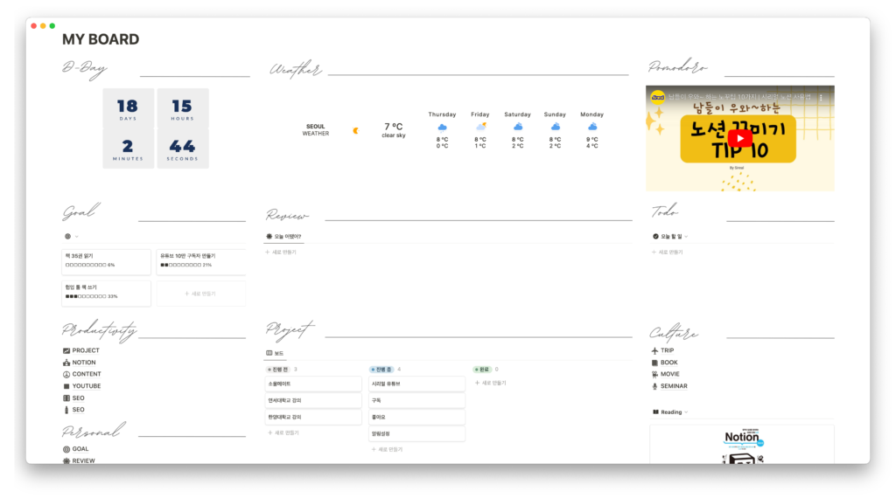Open the Reading view dropdown
Image resolution: width=896 pixels, height=498 pixels.
pyautogui.click(x=686, y=412)
